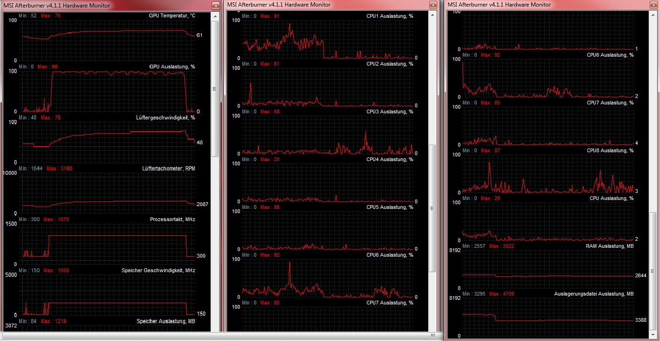660x341 pixels.
Task: Click the 'Auslagerungsdatei Auslastung, MB' graph label
Action: (594, 294)
